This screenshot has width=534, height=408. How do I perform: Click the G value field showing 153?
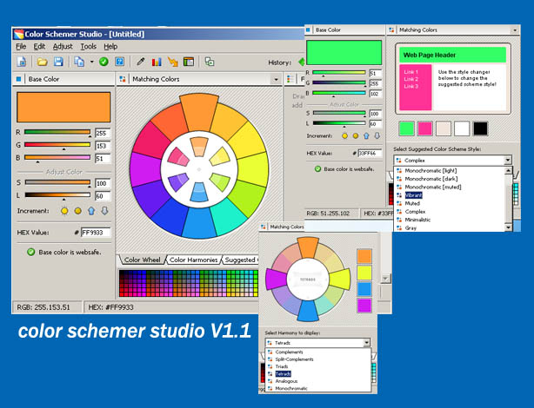[x=103, y=146]
